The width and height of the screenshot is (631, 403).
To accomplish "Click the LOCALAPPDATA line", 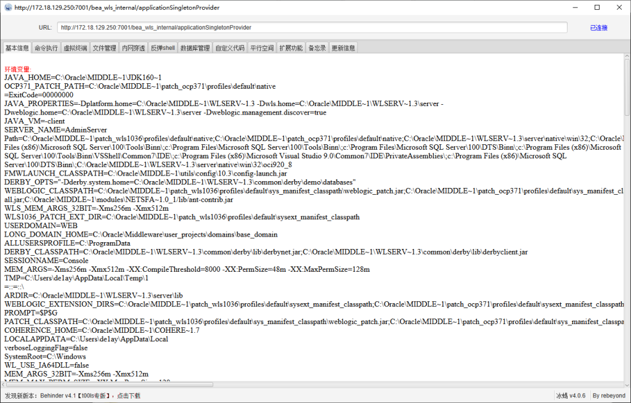I will pyautogui.click(x=86, y=339).
